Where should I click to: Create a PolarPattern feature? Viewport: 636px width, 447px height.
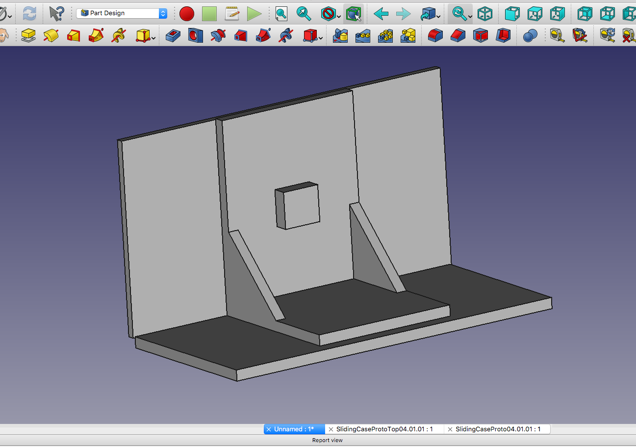[x=385, y=35]
